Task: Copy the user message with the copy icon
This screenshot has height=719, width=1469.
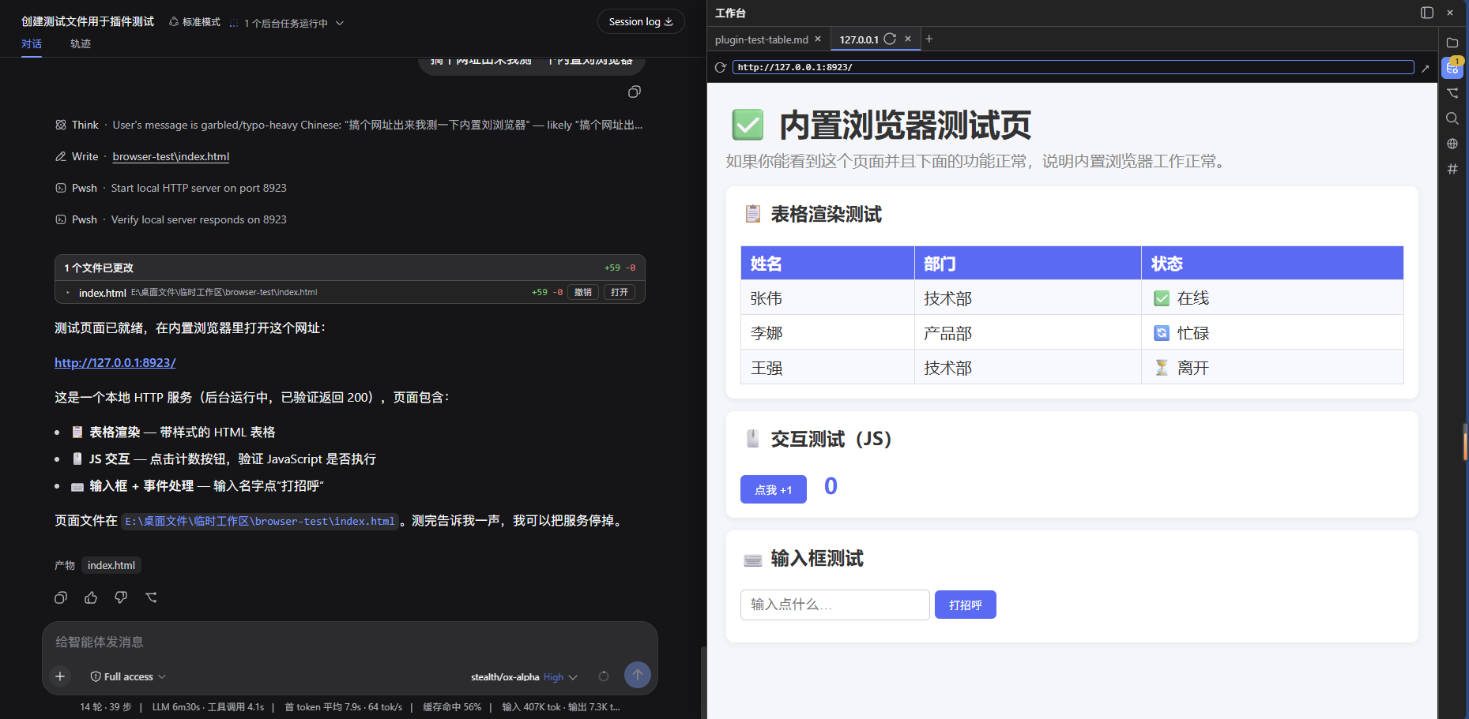Action: click(x=634, y=92)
